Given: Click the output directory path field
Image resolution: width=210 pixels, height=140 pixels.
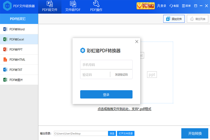Looking at the screenshot, I should [81, 133].
